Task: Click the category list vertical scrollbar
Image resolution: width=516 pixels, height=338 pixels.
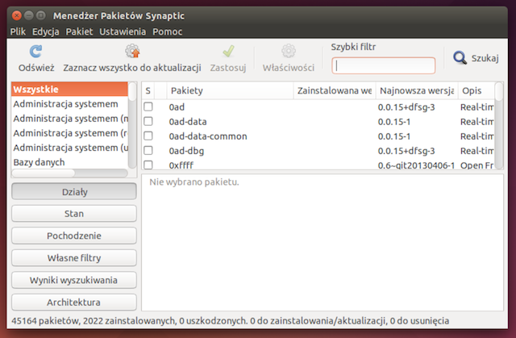Action: 132,125
